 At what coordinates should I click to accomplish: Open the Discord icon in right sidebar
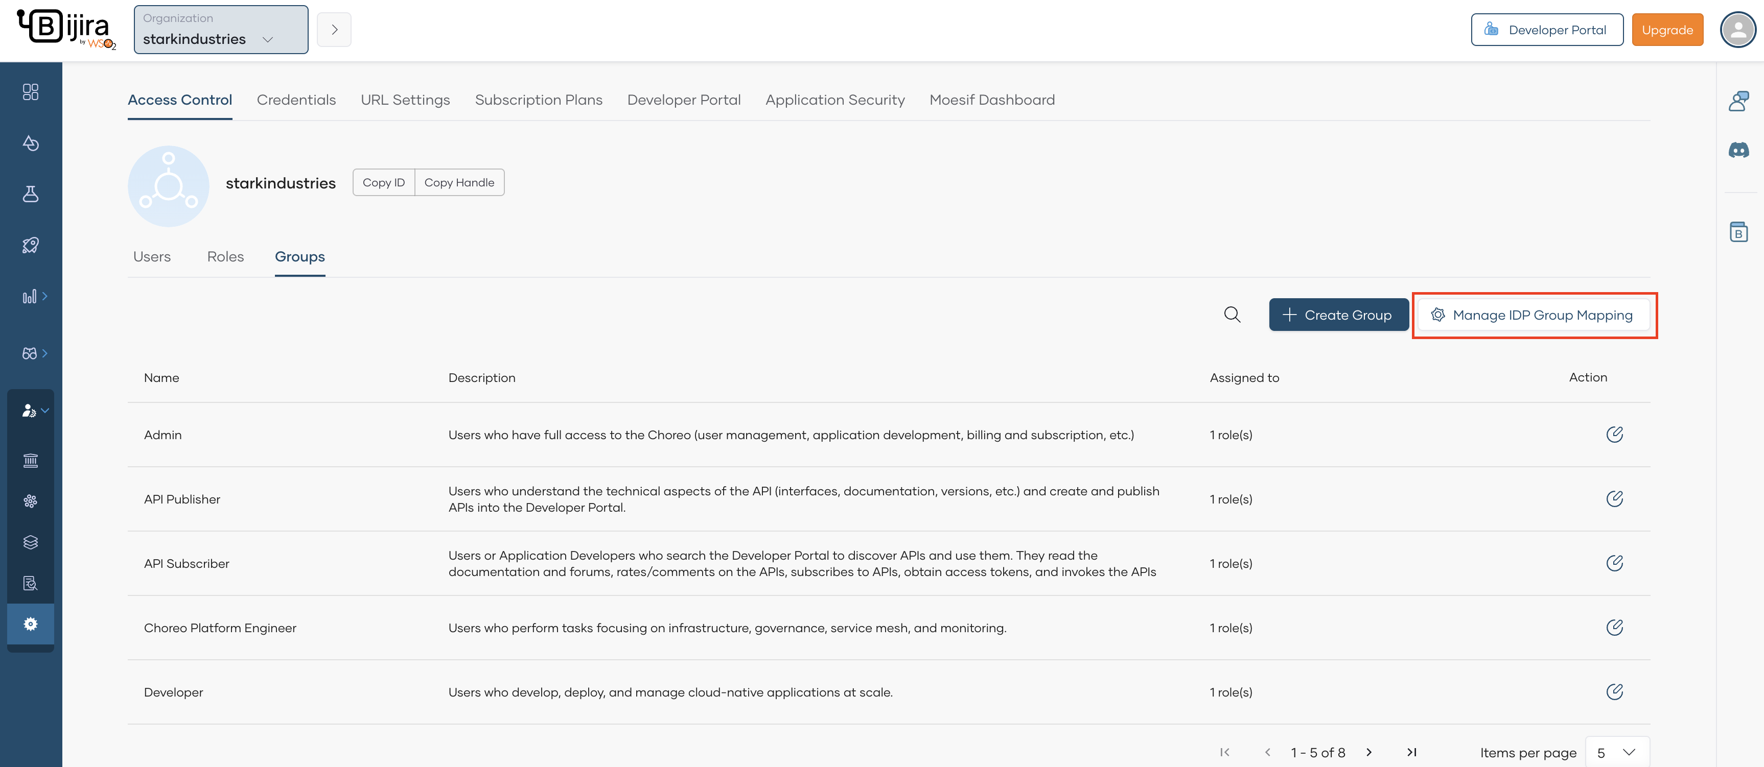coord(1738,150)
